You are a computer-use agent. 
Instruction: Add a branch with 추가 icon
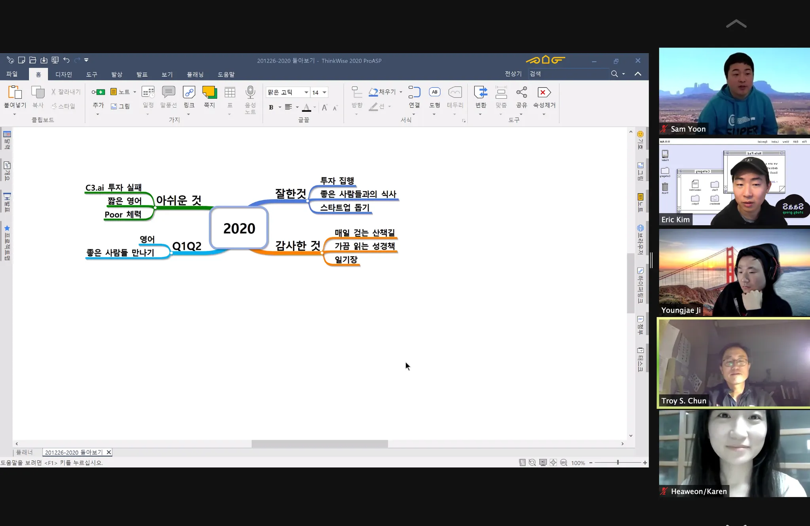point(98,93)
